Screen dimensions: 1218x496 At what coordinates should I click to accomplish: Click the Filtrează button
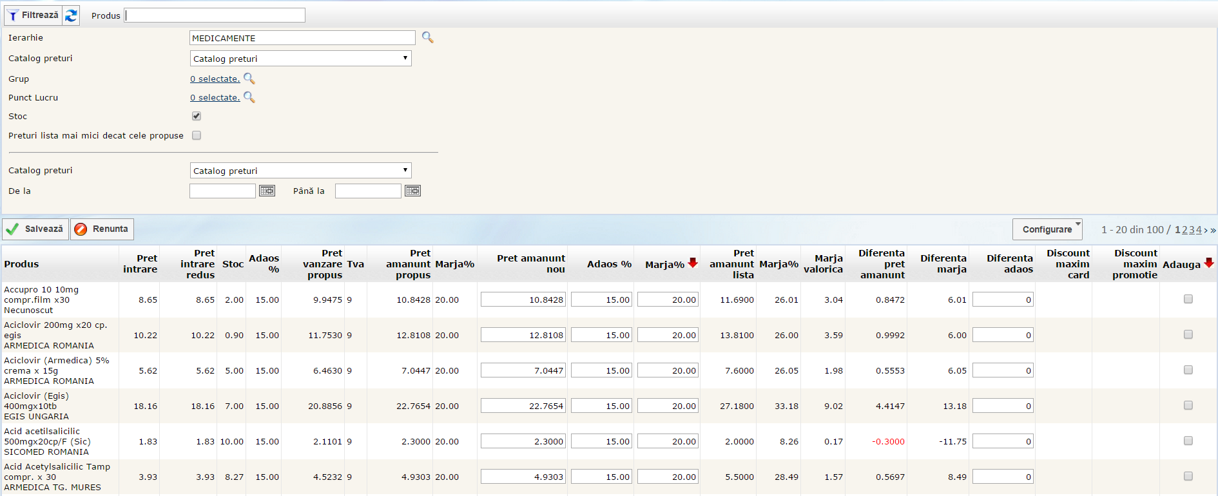[34, 15]
